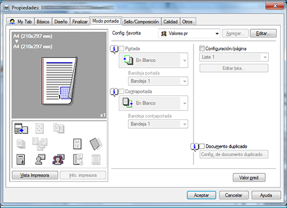The width and height of the screenshot is (287, 208).
Task: Click the Config. favorita label
Action: click(126, 33)
